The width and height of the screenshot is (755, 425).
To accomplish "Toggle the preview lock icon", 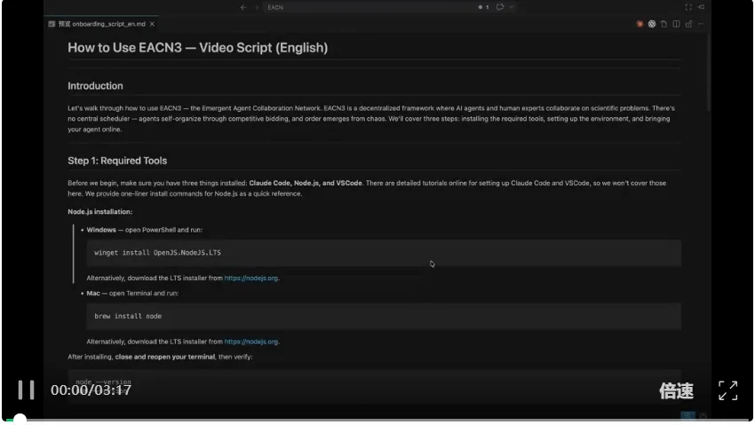I will [688, 24].
